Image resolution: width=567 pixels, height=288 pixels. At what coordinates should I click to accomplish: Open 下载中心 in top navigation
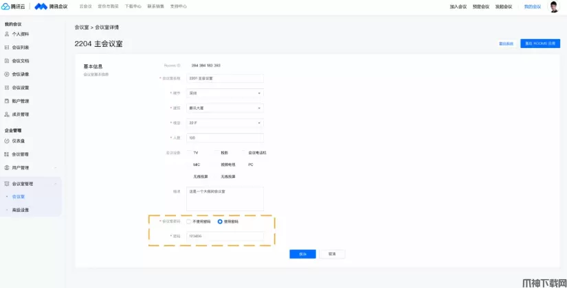(133, 6)
